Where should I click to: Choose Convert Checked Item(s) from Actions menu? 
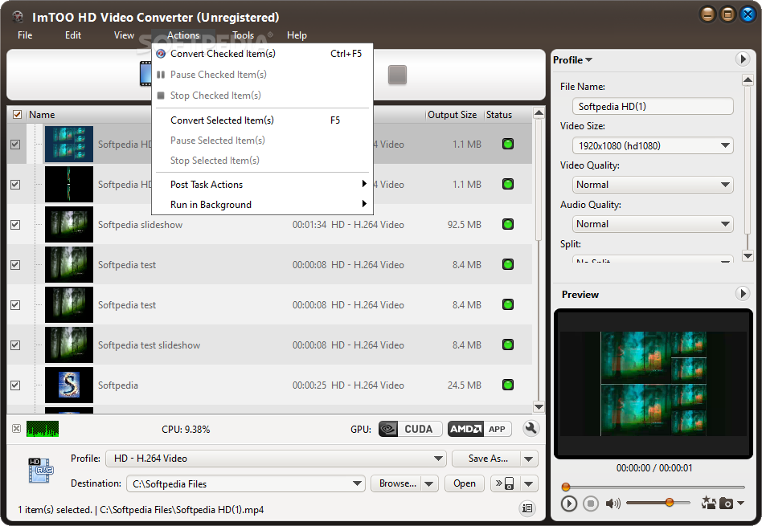pos(262,54)
